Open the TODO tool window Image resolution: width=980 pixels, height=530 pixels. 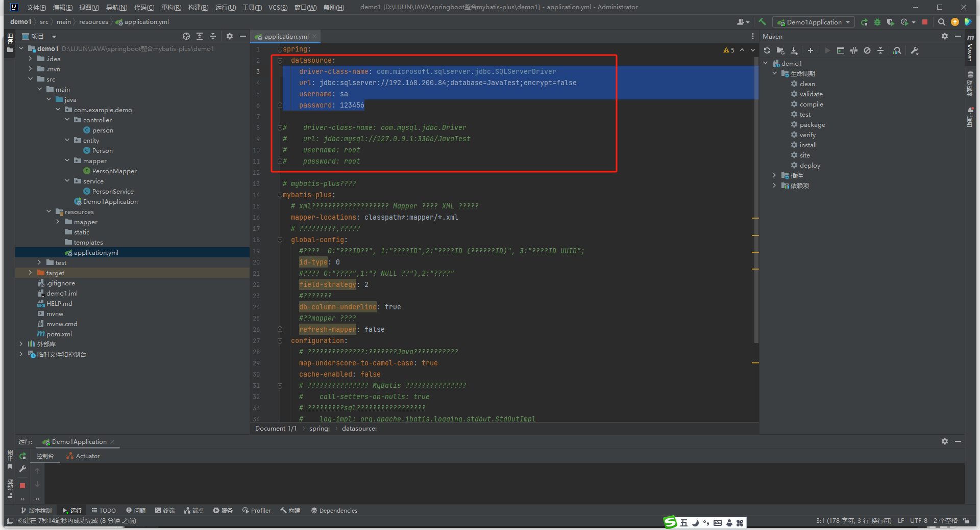(104, 510)
